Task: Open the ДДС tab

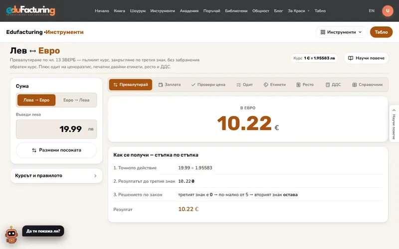Action: click(333, 85)
